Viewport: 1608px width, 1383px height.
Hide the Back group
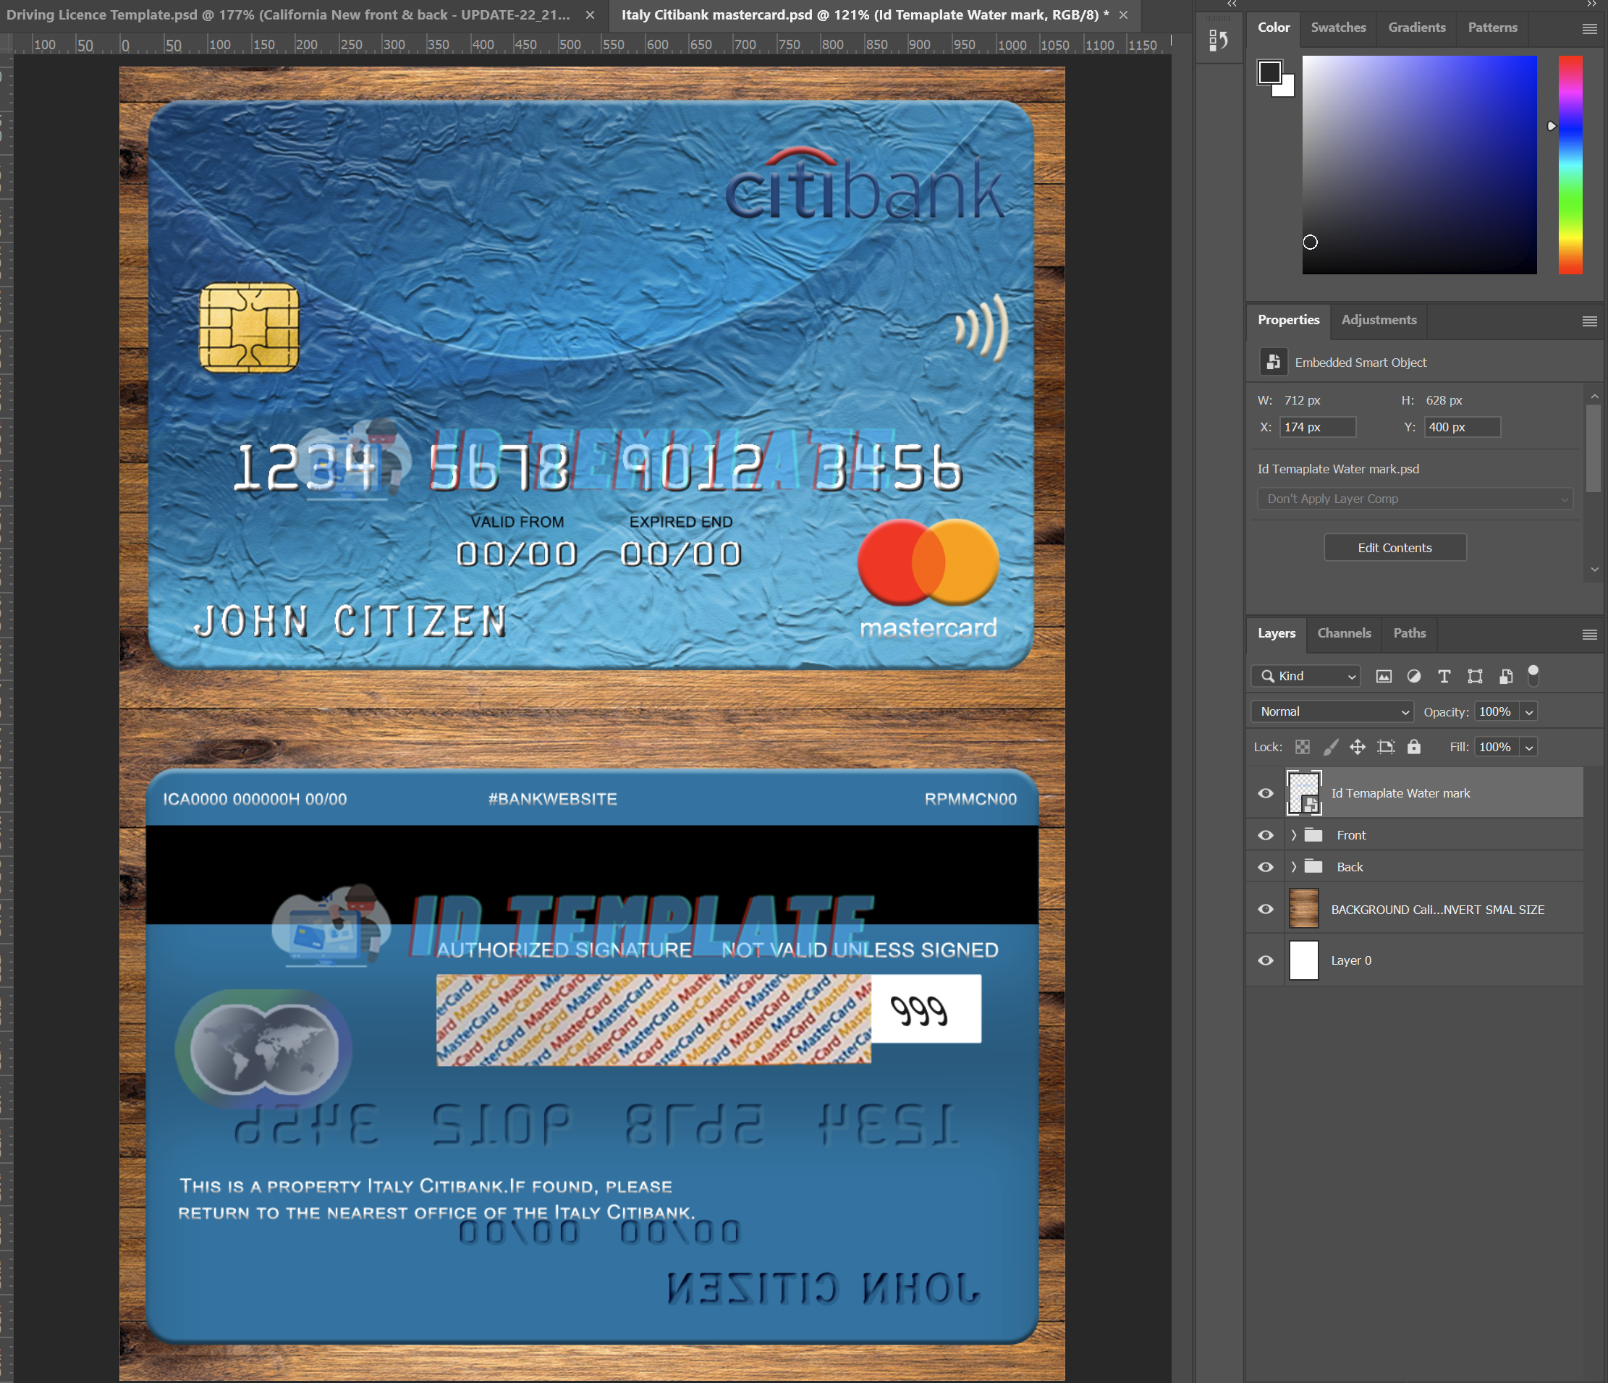1266,867
